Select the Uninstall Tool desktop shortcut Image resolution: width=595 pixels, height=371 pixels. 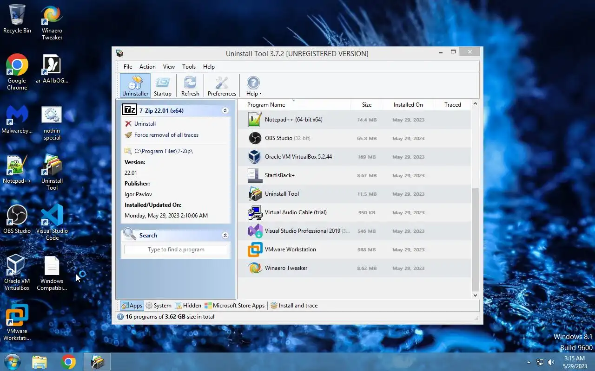coord(52,173)
